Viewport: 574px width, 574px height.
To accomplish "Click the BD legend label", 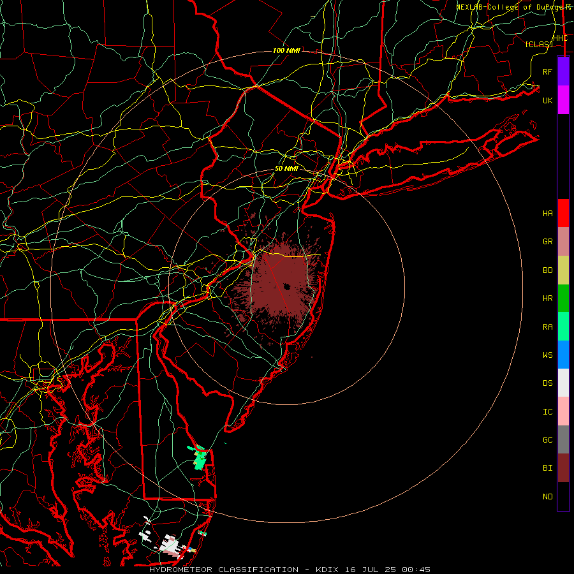I will [x=548, y=270].
